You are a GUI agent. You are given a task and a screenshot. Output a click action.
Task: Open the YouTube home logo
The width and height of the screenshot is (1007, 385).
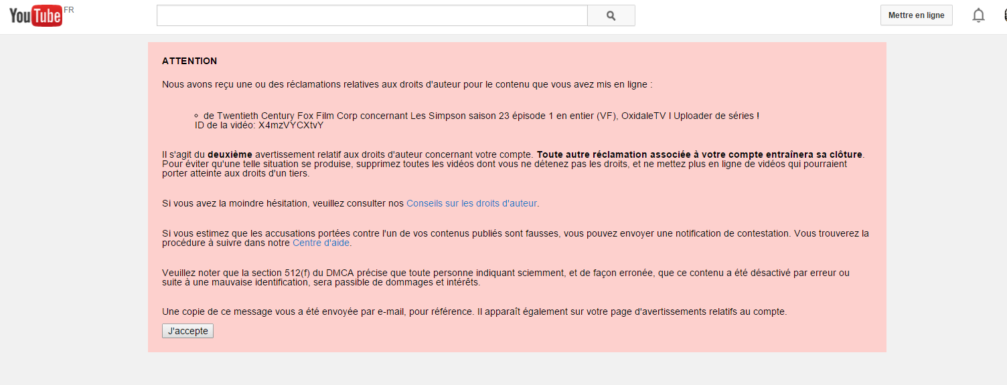[x=36, y=15]
